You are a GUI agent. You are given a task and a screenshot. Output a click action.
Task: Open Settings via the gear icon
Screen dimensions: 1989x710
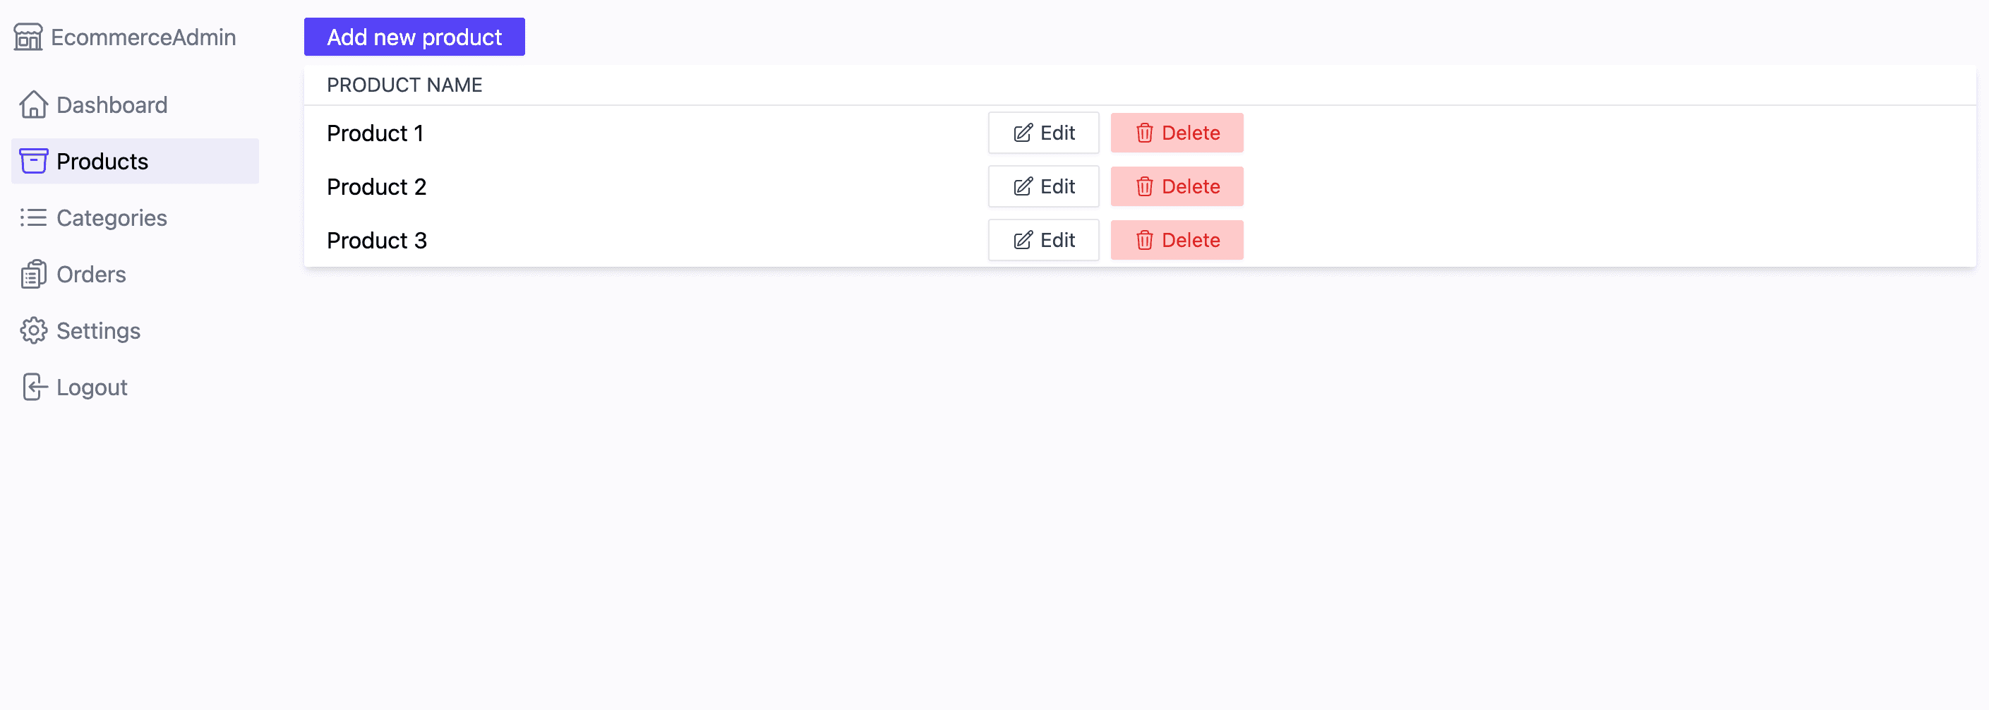[34, 330]
